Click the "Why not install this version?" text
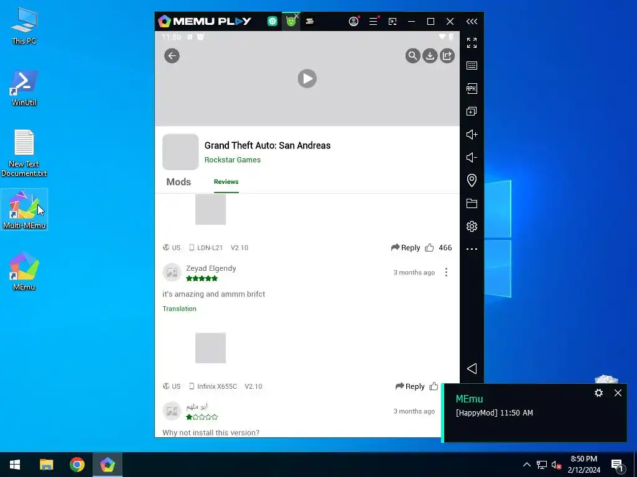The height and width of the screenshot is (477, 637). coord(211,433)
